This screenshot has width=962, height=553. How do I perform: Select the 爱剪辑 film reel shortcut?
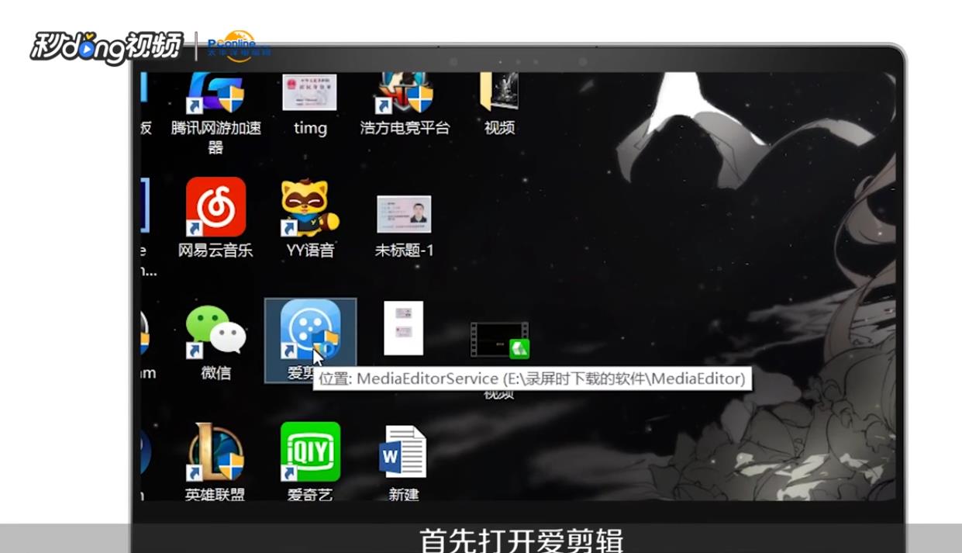click(x=310, y=330)
